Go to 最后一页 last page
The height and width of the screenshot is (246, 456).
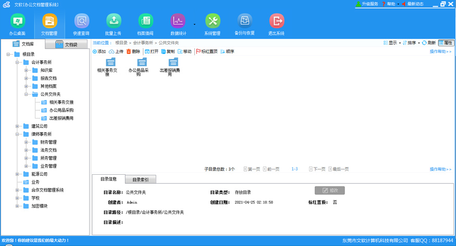click(x=339, y=169)
